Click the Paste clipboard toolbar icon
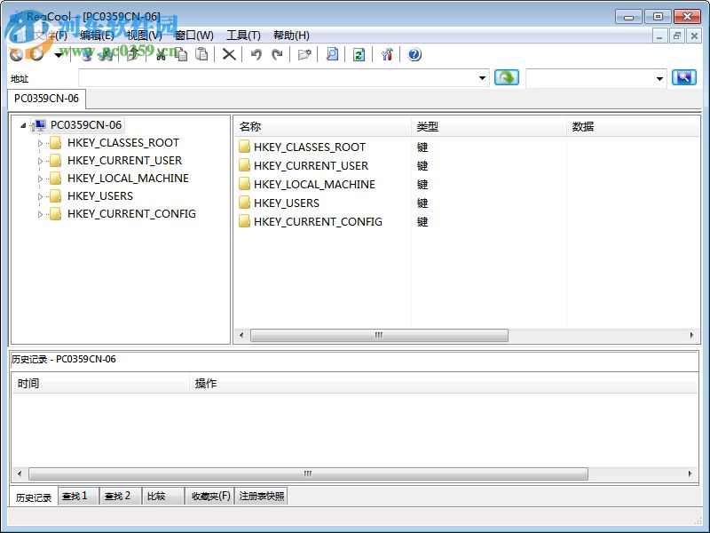This screenshot has width=710, height=533. pyautogui.click(x=201, y=54)
